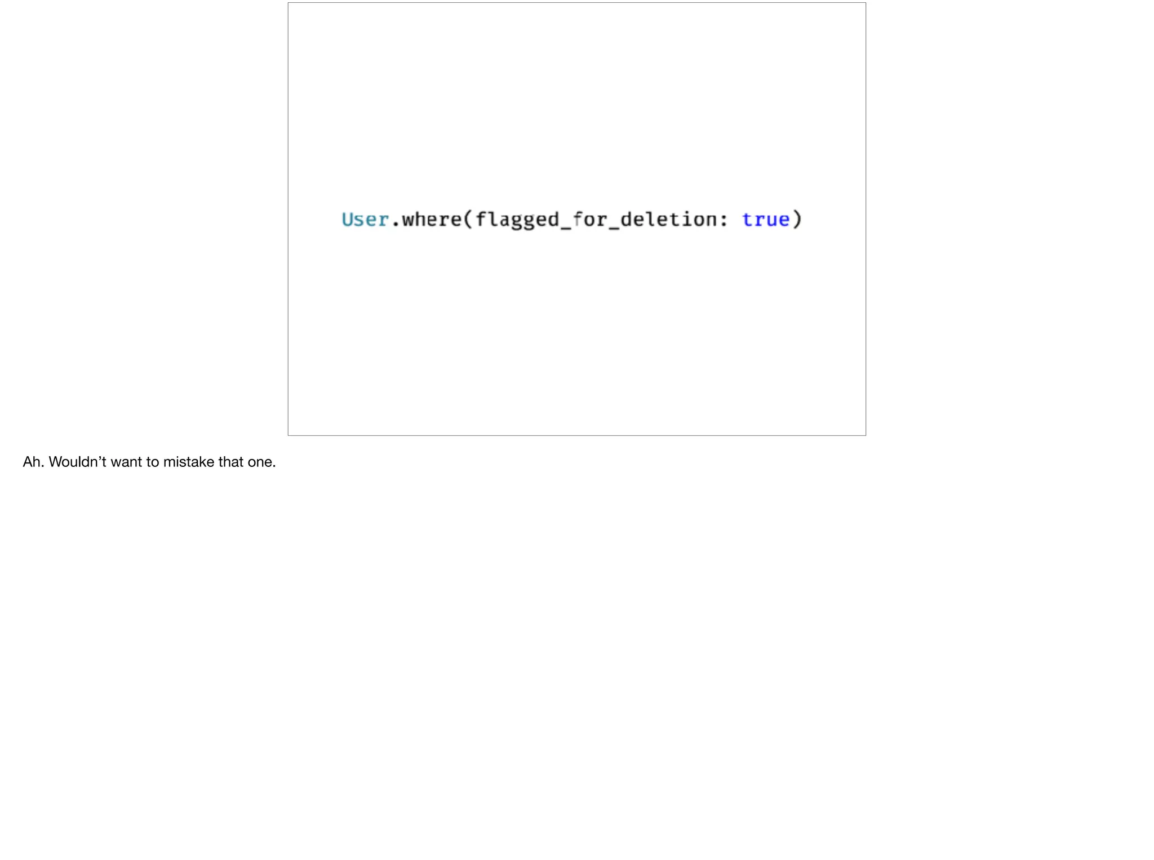This screenshot has width=1154, height=860.
Task: Click the word 'that' in the notes
Action: 231,462
